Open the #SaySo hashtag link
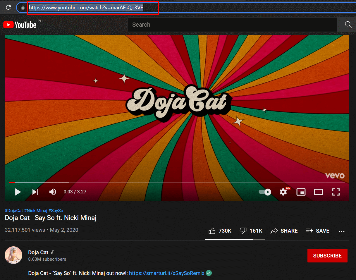Viewport: 356px width, 280px height. coord(56,211)
